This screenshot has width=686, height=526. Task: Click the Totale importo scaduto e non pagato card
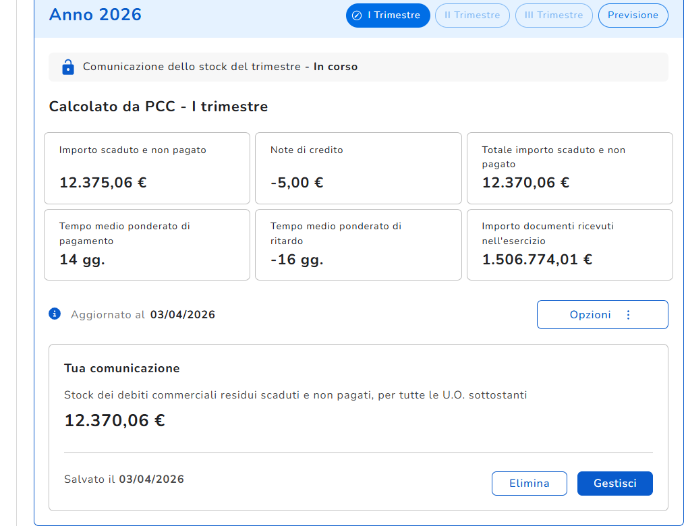point(569,168)
